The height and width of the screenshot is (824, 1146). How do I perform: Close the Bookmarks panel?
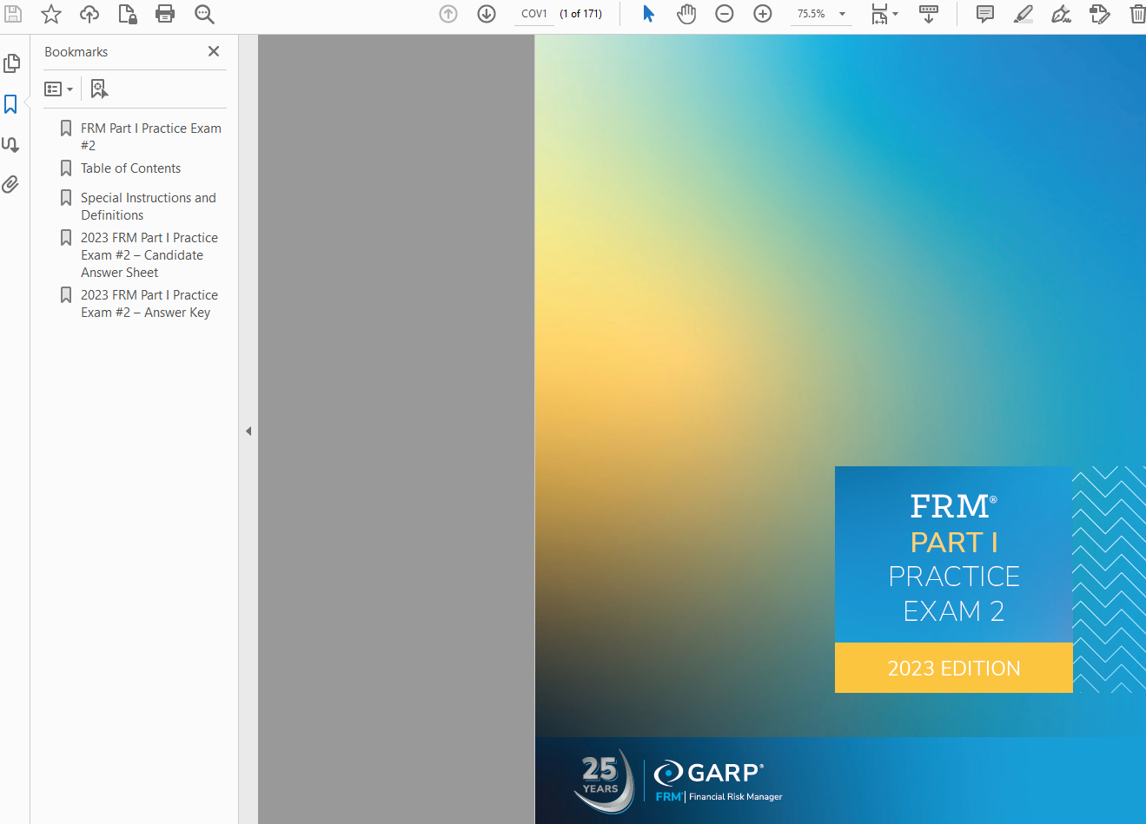[x=214, y=52]
